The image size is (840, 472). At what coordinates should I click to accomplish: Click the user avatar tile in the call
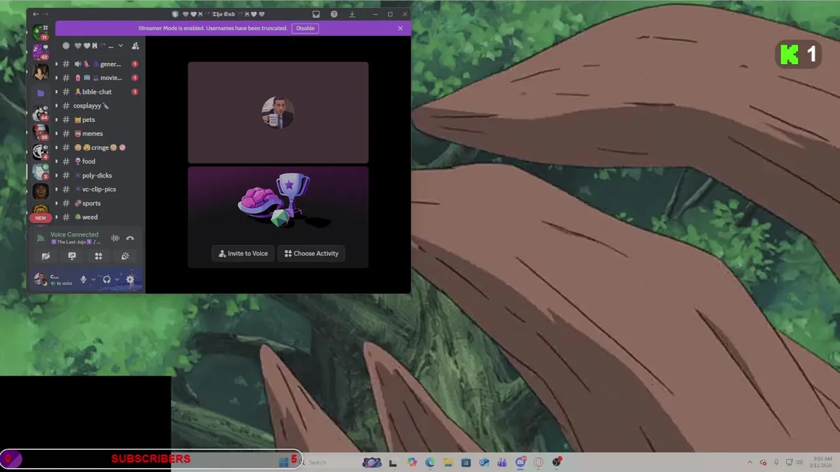278,113
